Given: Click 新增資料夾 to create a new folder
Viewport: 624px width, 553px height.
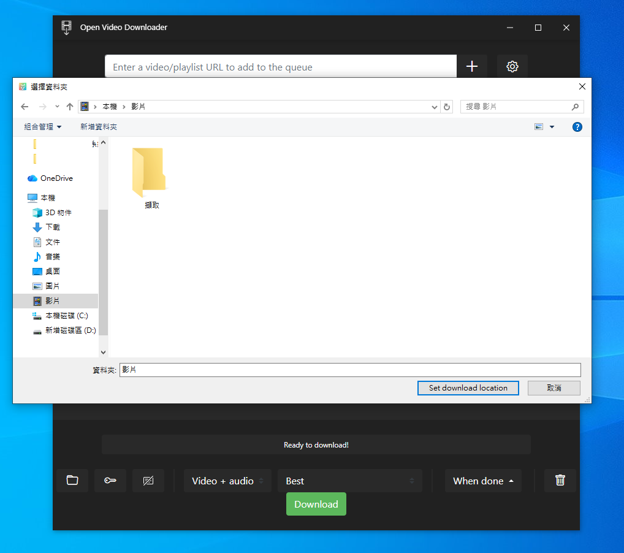Looking at the screenshot, I should point(98,127).
